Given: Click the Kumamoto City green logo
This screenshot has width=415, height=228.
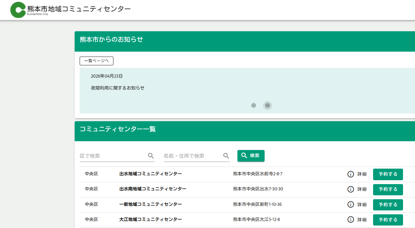Looking at the screenshot, I should pyautogui.click(x=18, y=10).
